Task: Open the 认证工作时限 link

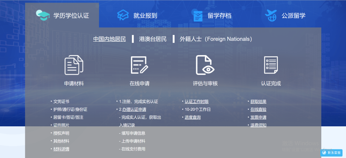Action: point(196,102)
